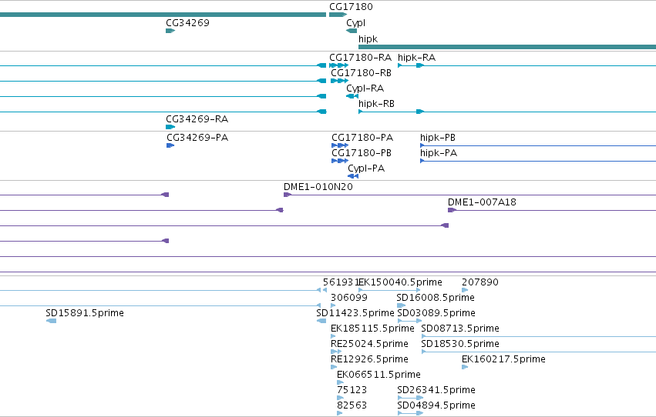
Task: Select the DME1-007A18 clone start glyph
Action: point(452,210)
